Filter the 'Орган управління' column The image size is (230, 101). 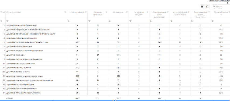click(65, 12)
